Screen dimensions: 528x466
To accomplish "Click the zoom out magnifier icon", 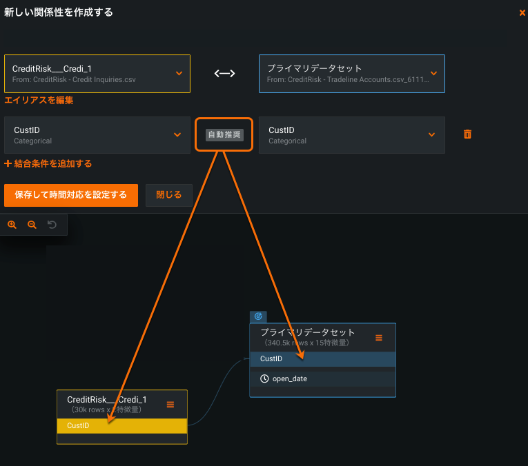I will [x=32, y=225].
